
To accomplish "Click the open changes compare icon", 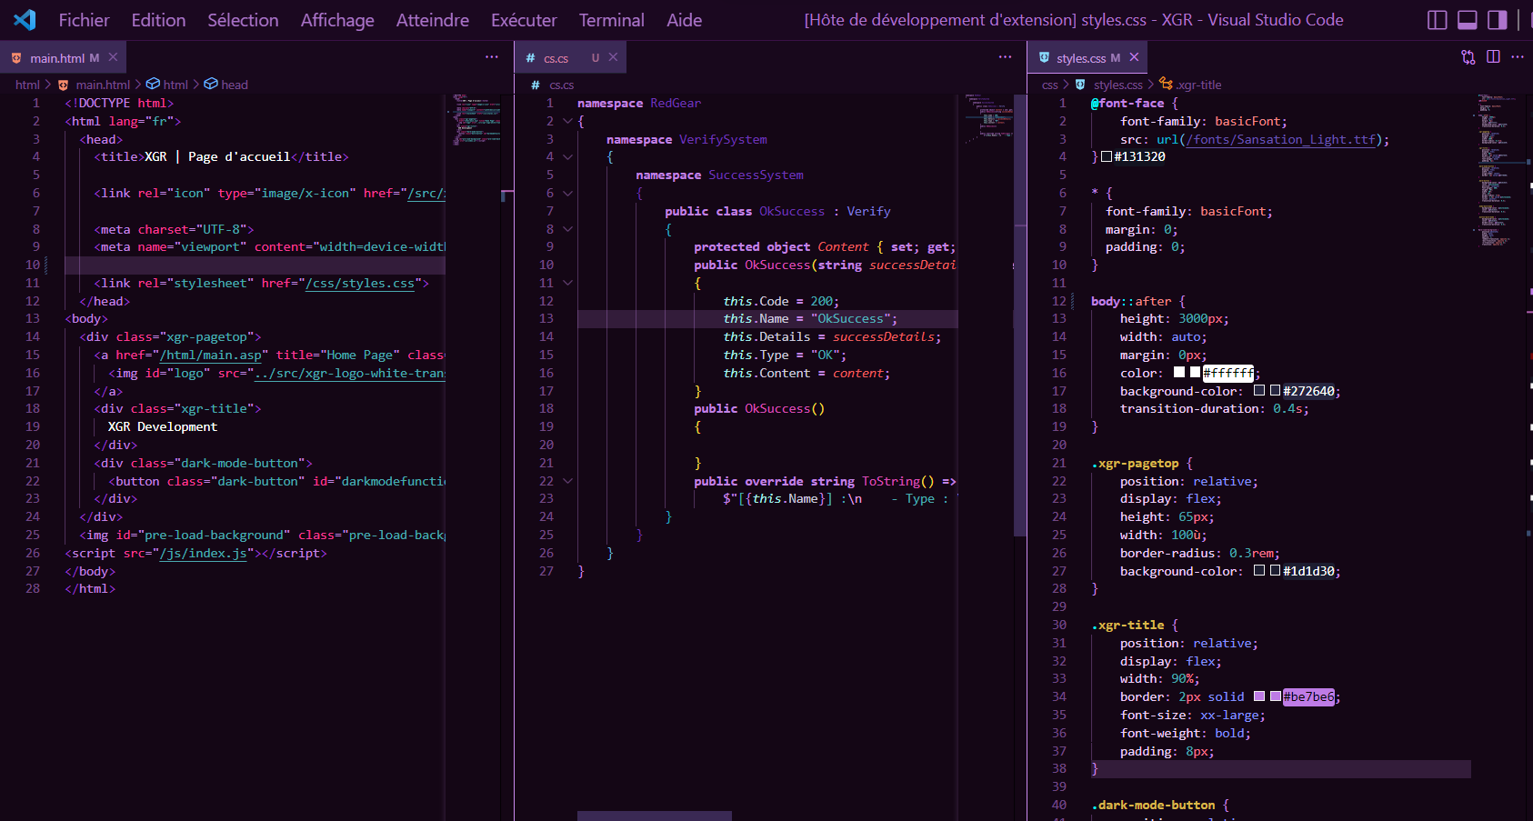I will point(1468,57).
